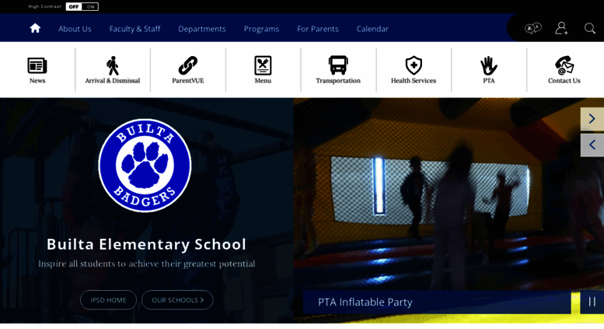Open the site search magnifier icon
Viewport: 604px width, 329px height.
(x=590, y=28)
